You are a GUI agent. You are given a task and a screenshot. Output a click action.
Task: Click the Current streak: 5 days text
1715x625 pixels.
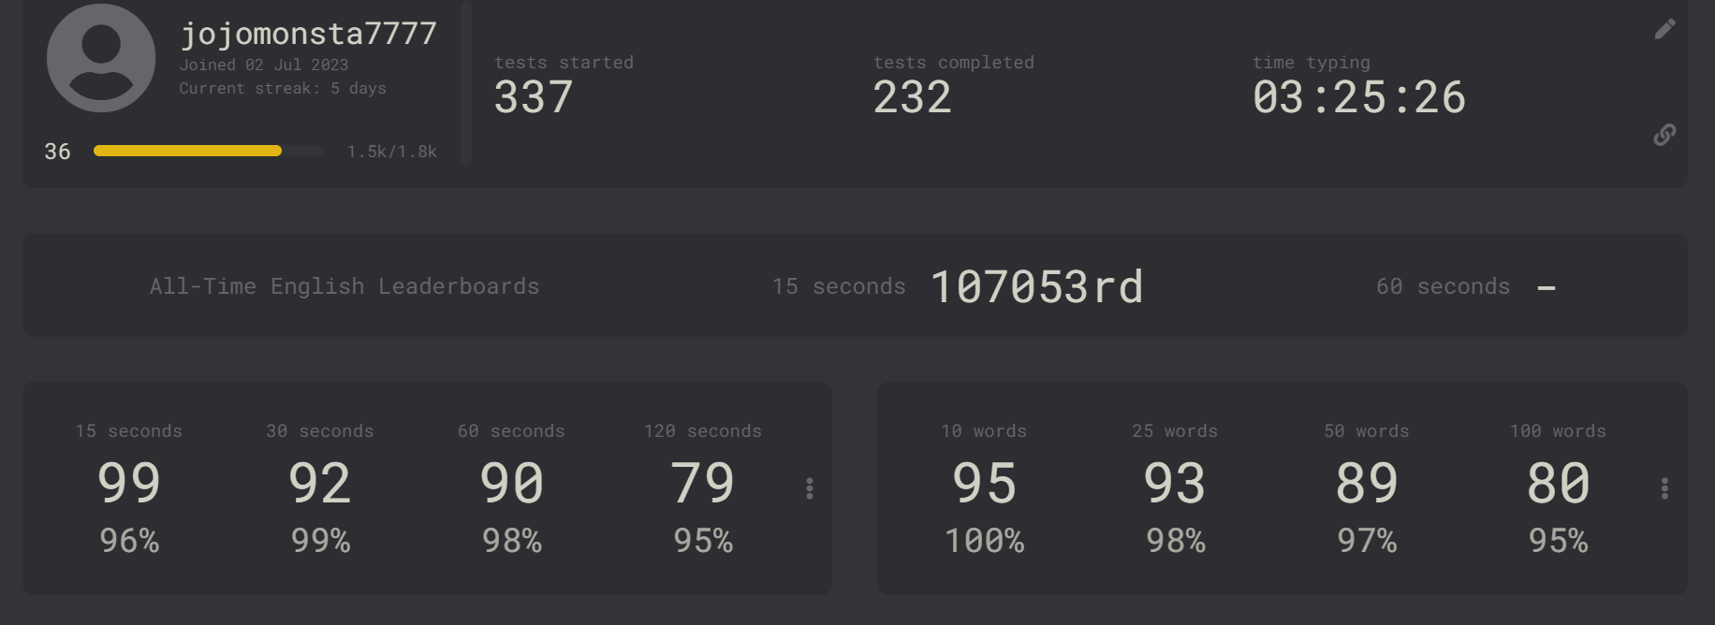coord(283,88)
